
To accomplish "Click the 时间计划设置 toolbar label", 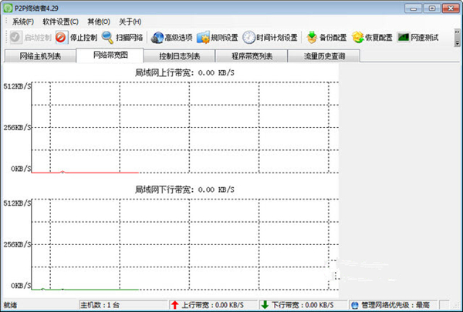I will (277, 38).
